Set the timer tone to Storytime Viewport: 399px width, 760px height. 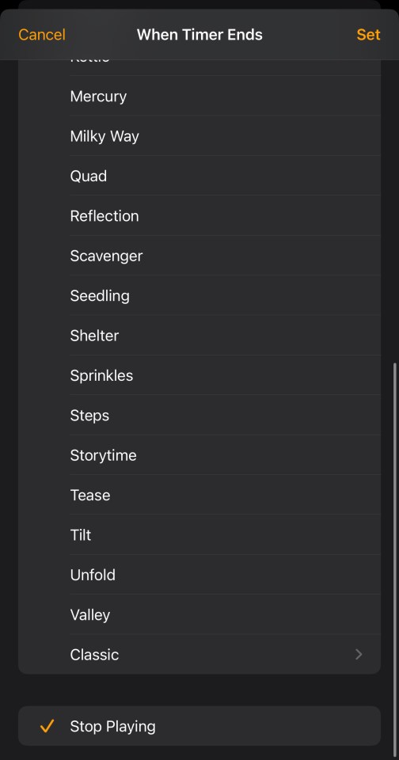coord(199,455)
